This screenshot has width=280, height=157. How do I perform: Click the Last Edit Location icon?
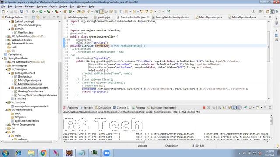142,12
